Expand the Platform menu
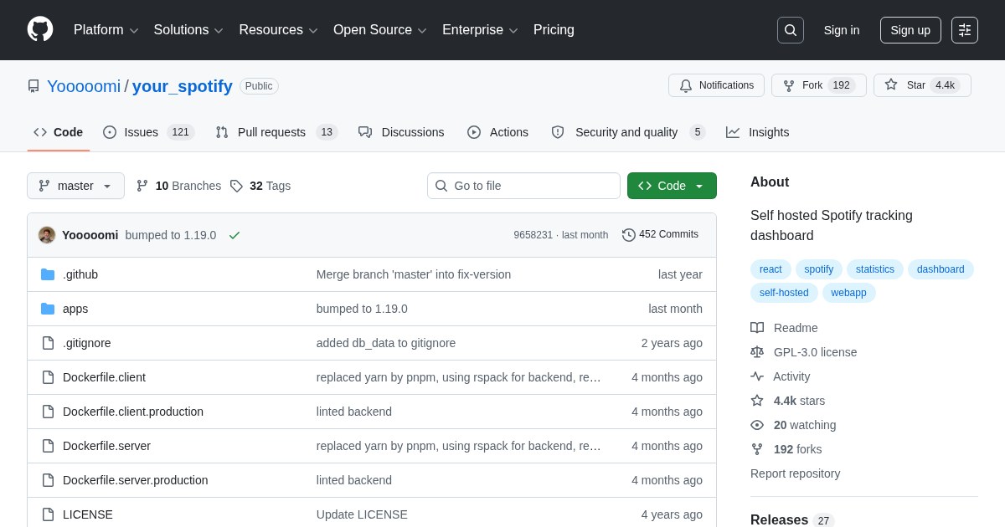Screen dimensions: 1005x527 [106, 30]
